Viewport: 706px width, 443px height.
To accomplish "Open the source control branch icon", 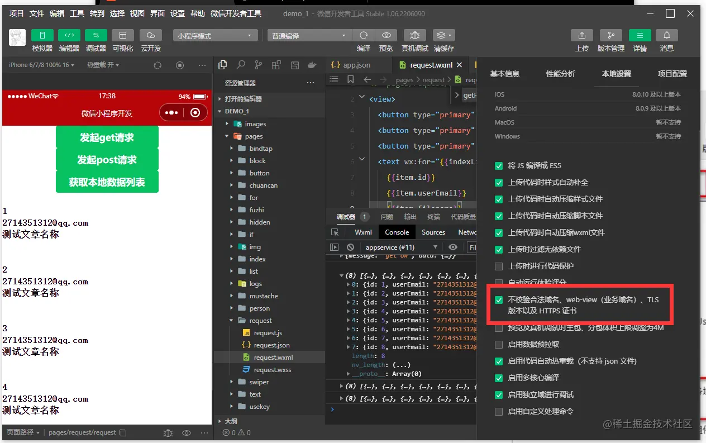I will pyautogui.click(x=258, y=65).
